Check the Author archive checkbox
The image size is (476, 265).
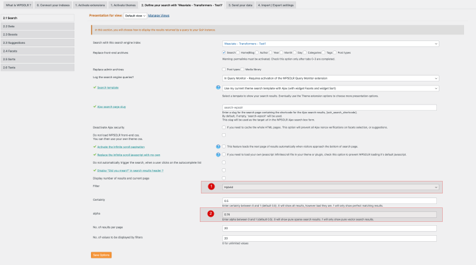pos(257,52)
